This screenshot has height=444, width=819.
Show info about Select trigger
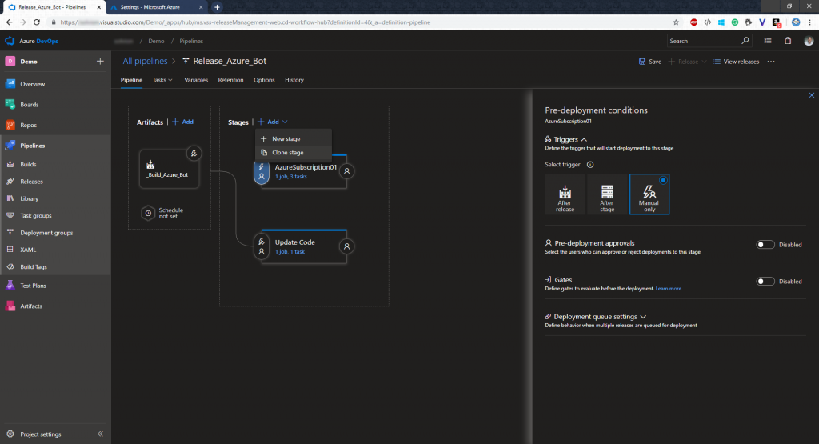[x=590, y=165]
